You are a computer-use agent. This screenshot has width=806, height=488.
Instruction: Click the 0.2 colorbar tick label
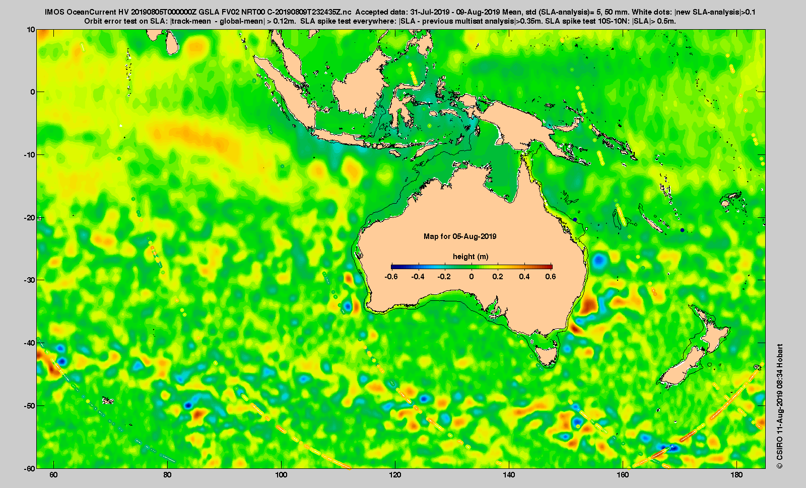click(498, 277)
